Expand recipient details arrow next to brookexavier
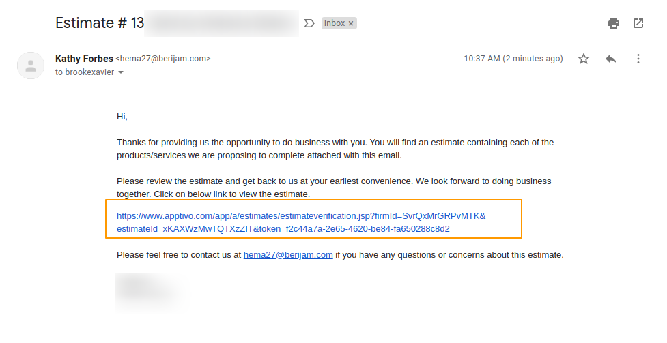Screen dimensions: 667x343 (x=121, y=72)
